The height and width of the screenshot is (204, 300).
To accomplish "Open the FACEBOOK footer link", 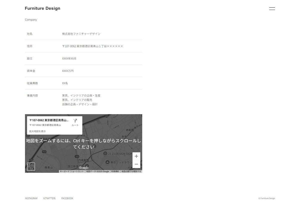I will (x=67, y=198).
